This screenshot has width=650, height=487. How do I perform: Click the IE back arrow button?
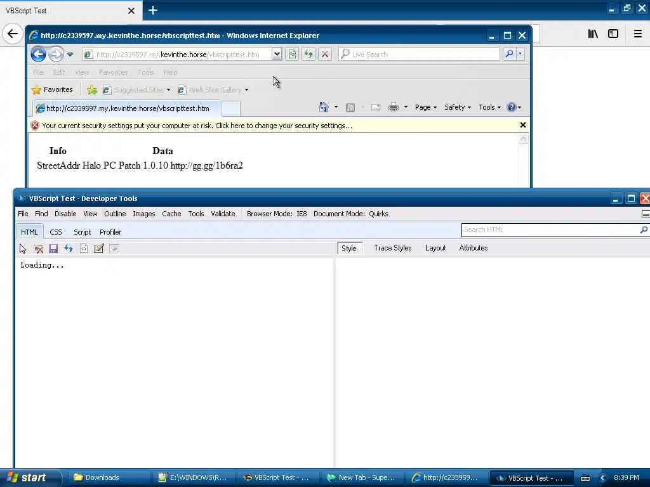point(39,55)
